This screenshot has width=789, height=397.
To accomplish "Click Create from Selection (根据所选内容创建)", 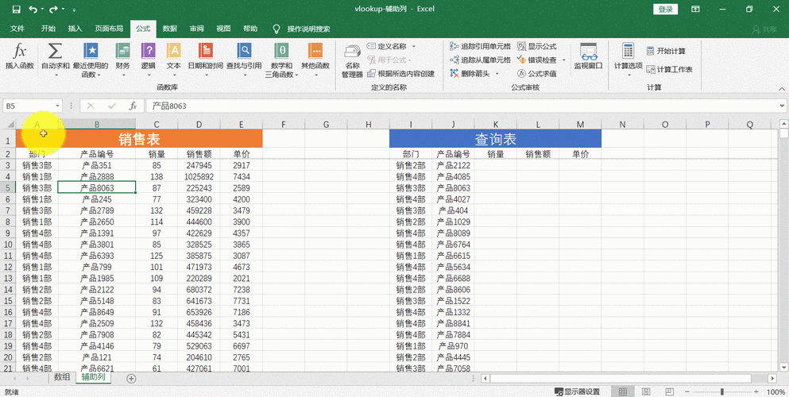I will click(x=401, y=73).
